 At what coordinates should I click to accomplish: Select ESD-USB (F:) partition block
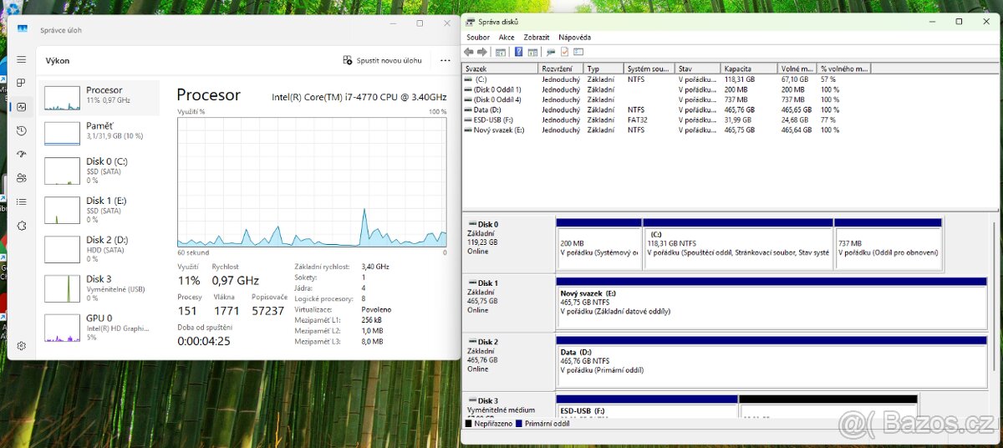(x=647, y=405)
